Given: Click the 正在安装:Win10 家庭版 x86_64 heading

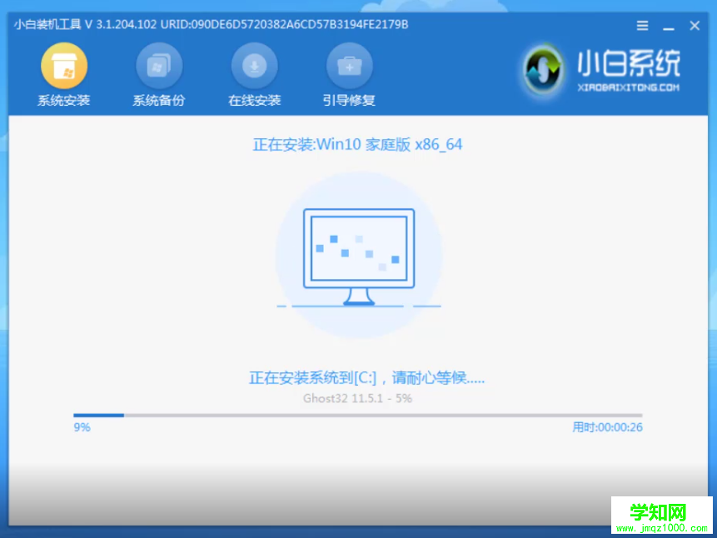Looking at the screenshot, I should (358, 145).
